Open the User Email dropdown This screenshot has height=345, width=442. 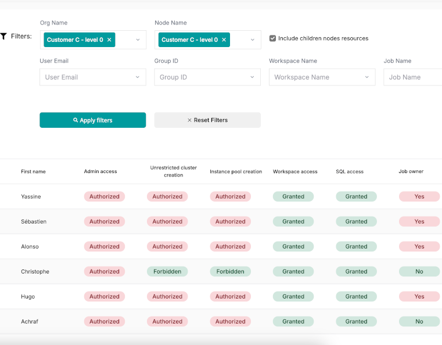(93, 77)
